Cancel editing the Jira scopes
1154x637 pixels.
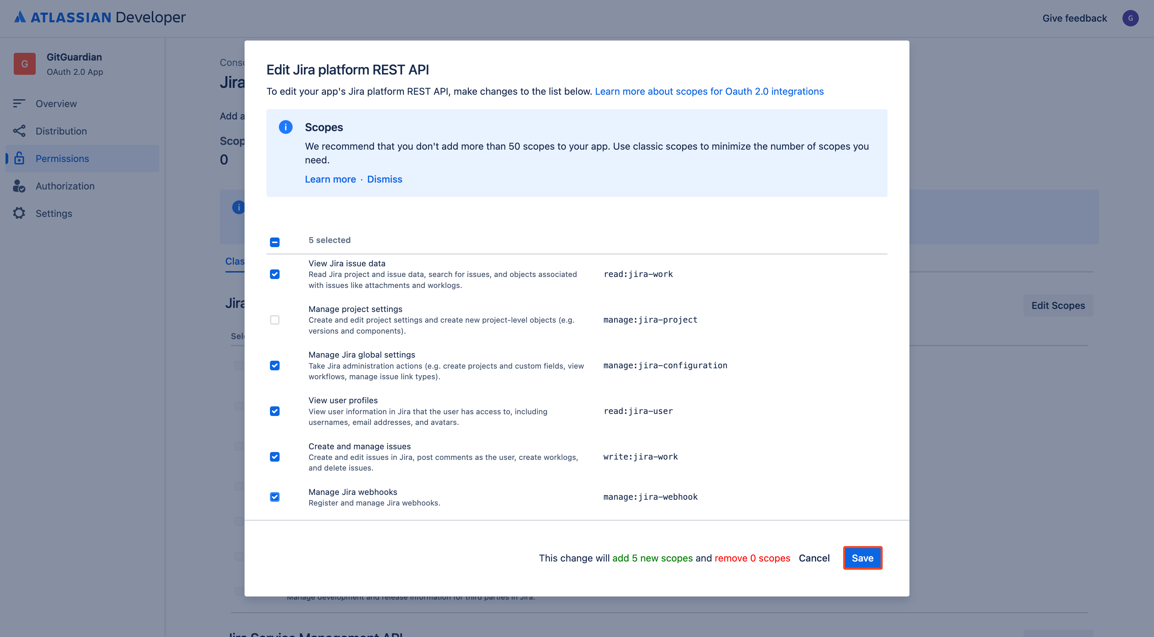(x=814, y=558)
